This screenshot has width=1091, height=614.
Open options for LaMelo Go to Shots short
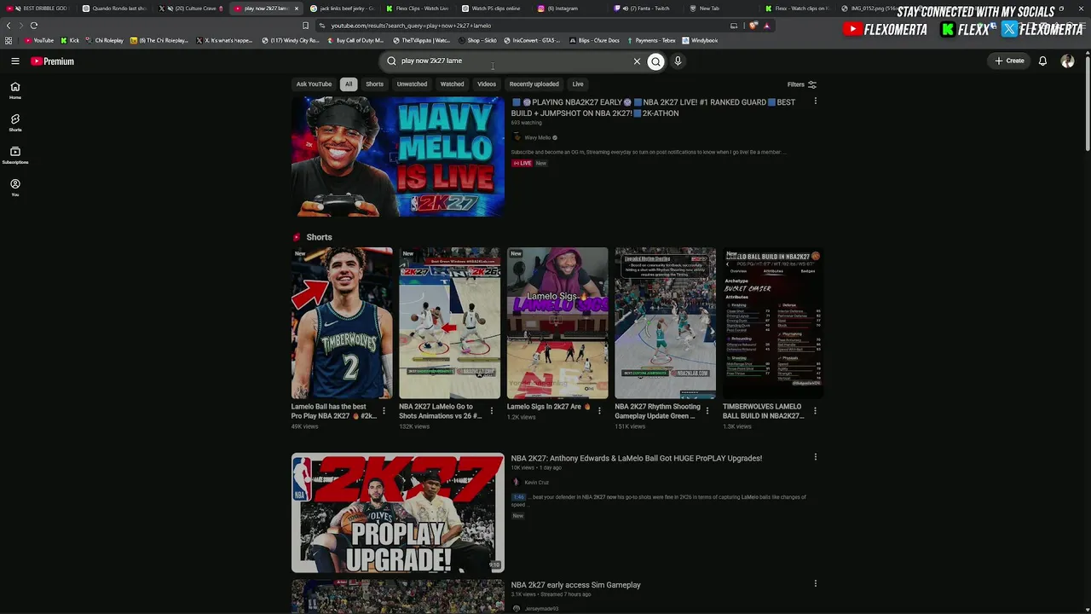pyautogui.click(x=492, y=411)
